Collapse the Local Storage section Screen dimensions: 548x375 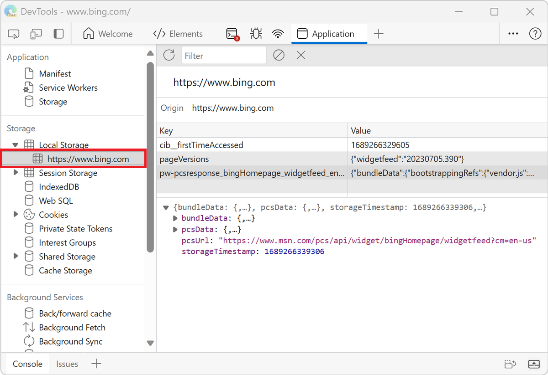[x=16, y=144]
